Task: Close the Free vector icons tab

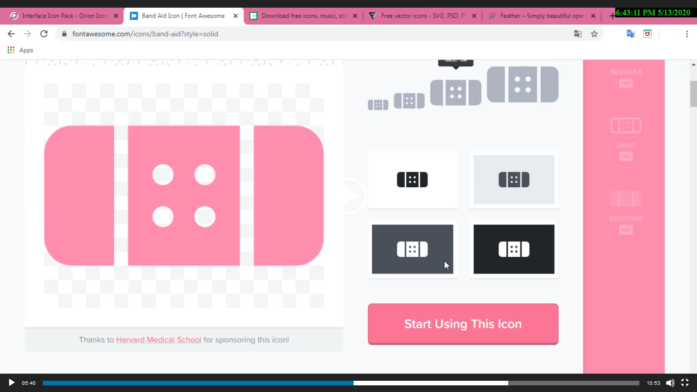Action: pos(474,16)
